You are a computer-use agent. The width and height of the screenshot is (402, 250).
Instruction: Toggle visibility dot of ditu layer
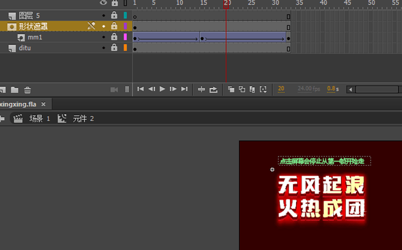pos(104,48)
